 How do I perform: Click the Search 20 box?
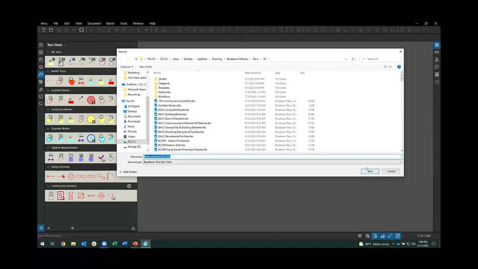click(x=381, y=59)
